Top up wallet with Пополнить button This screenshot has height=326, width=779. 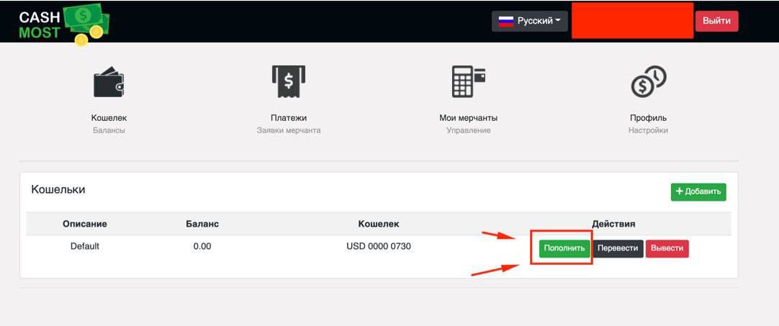(564, 248)
